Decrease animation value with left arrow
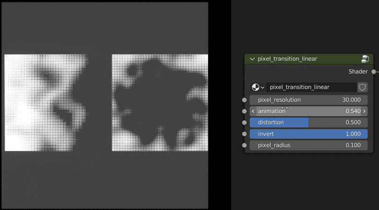 (x=253, y=111)
